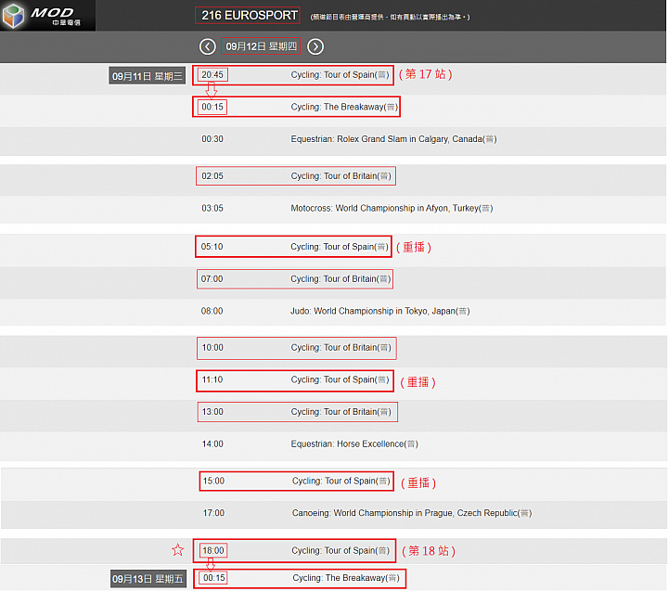668x591 pixels.
Task: Select the 09月12日 星期四 date label
Action: [261, 46]
